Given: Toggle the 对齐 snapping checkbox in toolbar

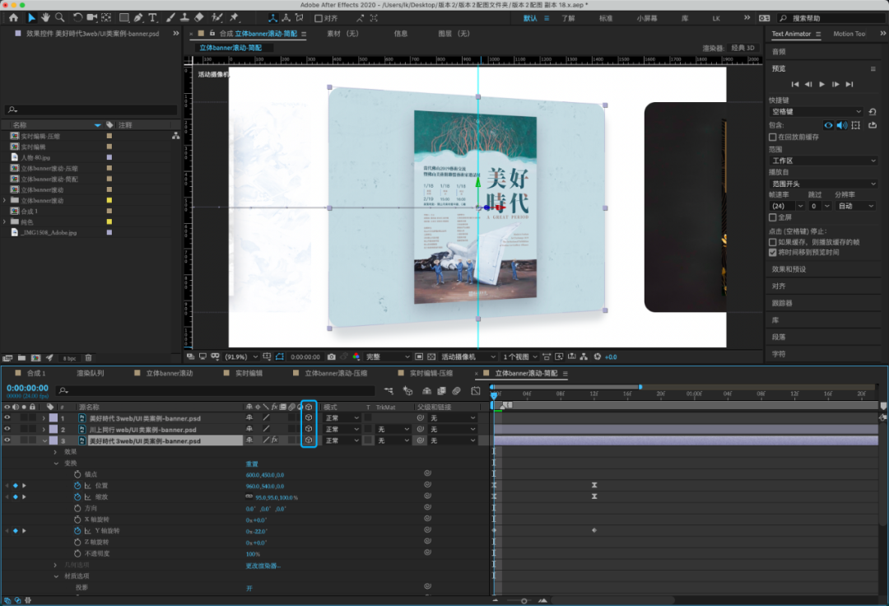Looking at the screenshot, I should [317, 18].
